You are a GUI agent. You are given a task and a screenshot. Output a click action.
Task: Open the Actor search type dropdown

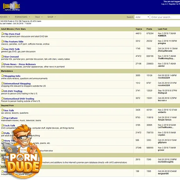[x=142, y=17]
